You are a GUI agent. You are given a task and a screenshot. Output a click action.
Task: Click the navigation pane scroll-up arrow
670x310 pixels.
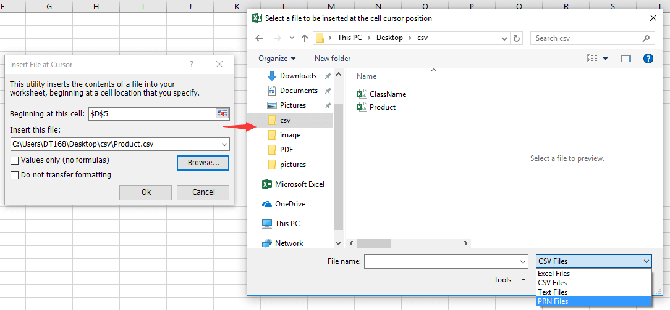pos(339,74)
